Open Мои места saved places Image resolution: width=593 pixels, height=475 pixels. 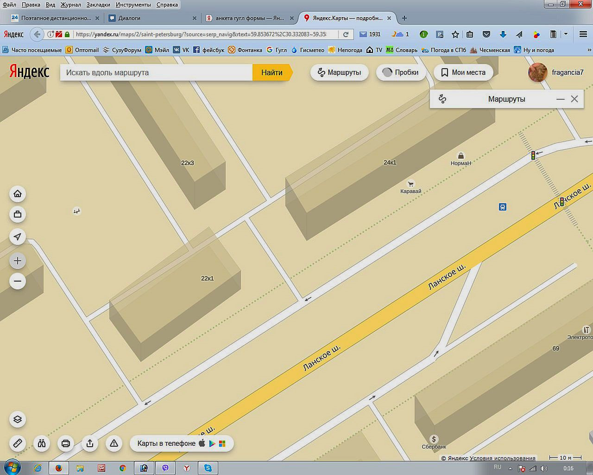[x=463, y=72]
